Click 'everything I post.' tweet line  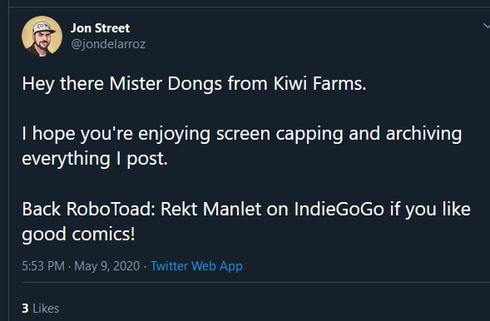tap(95, 159)
